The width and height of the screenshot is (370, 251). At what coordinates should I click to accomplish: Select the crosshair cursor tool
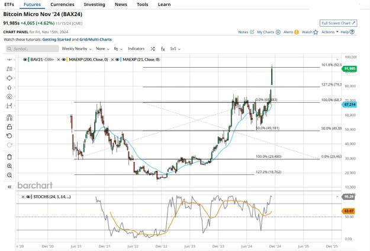pyautogui.click(x=9, y=59)
